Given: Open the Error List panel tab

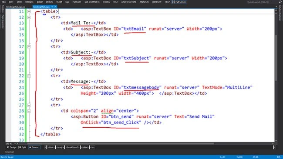Looking at the screenshot, I should click(x=10, y=152).
